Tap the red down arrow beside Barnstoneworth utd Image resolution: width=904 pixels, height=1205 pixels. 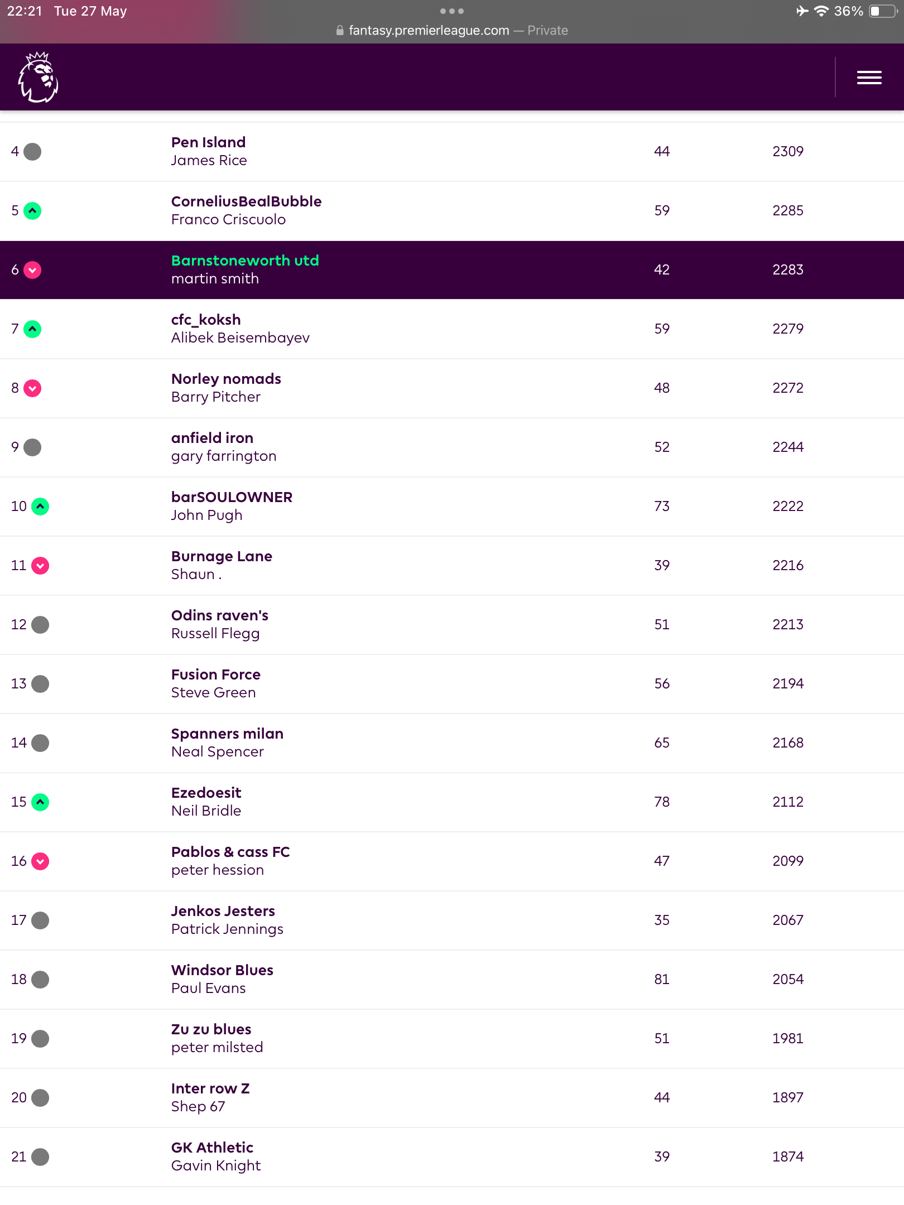coord(32,270)
